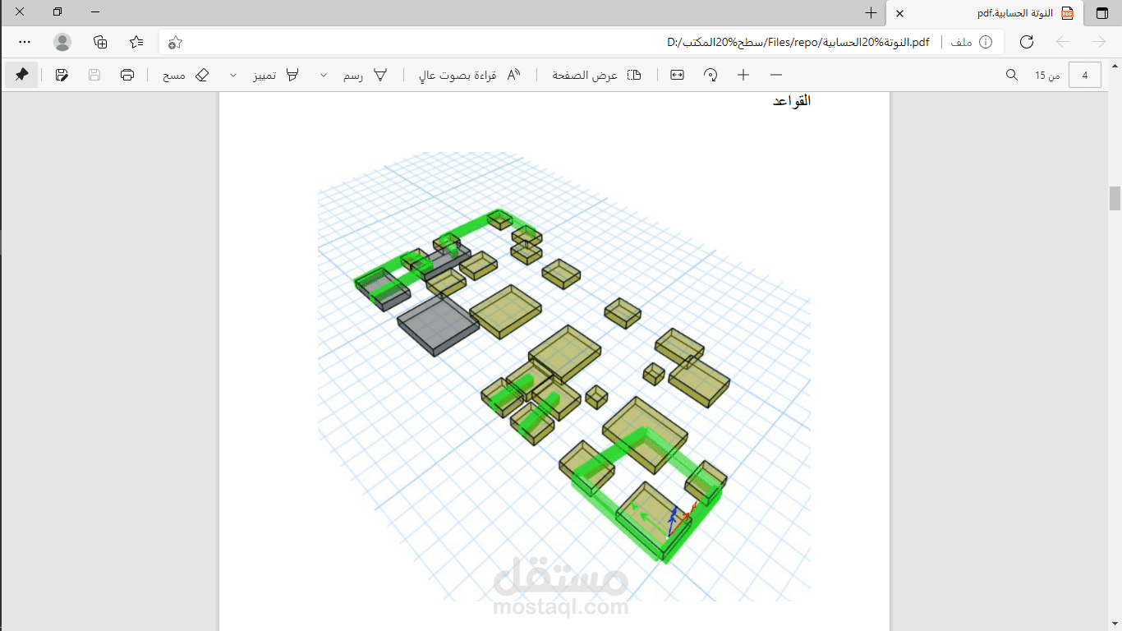Select the Erase (مسح) tool
Screen dimensions: 1122x631
pyautogui.click(x=186, y=75)
